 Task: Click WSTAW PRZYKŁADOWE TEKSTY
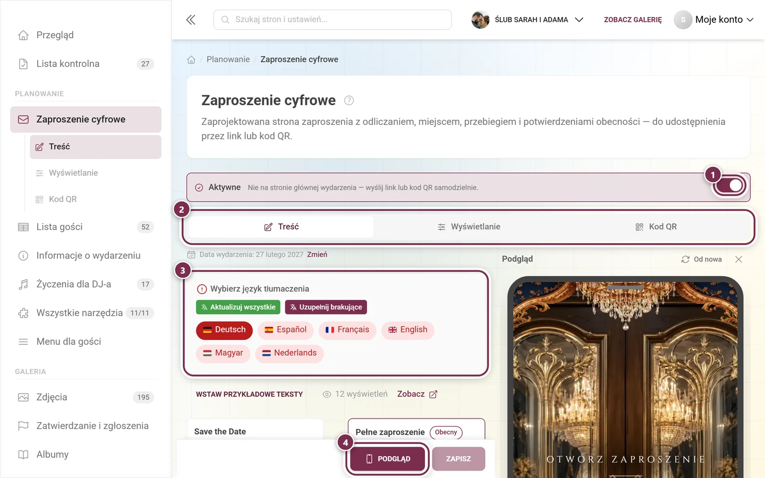(249, 394)
